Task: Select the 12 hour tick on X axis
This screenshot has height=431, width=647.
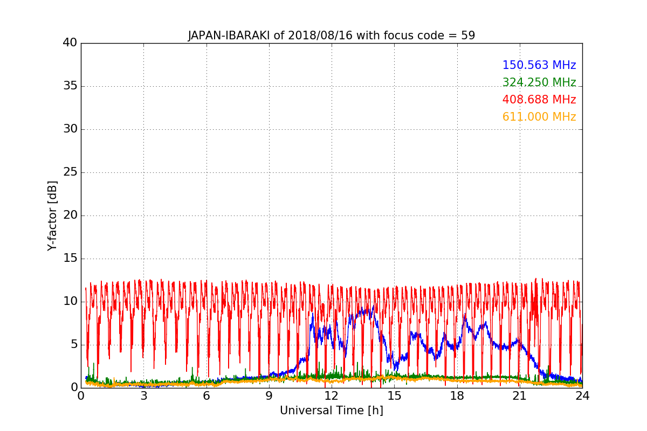Action: (x=332, y=395)
